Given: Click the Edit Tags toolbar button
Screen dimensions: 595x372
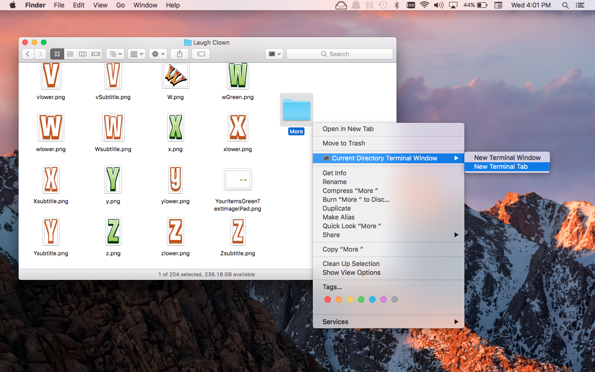Looking at the screenshot, I should click(201, 54).
